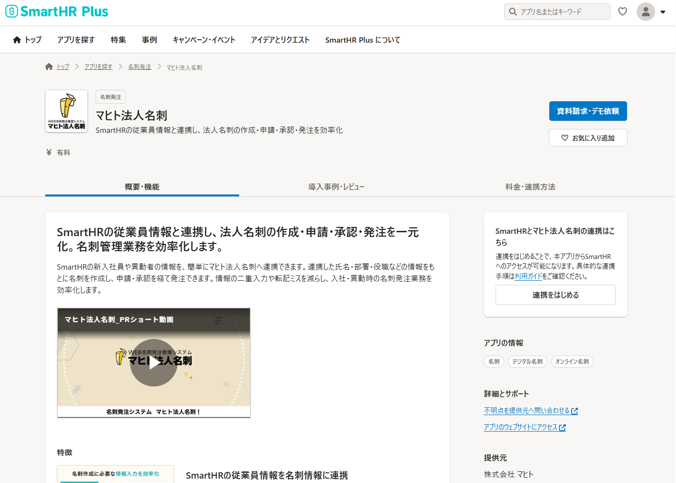676x483 pixels.
Task: Follow the 名刺発注 breadcrumb link
Action: pos(140,67)
